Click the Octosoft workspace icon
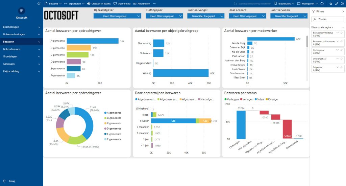 [x=21, y=10]
